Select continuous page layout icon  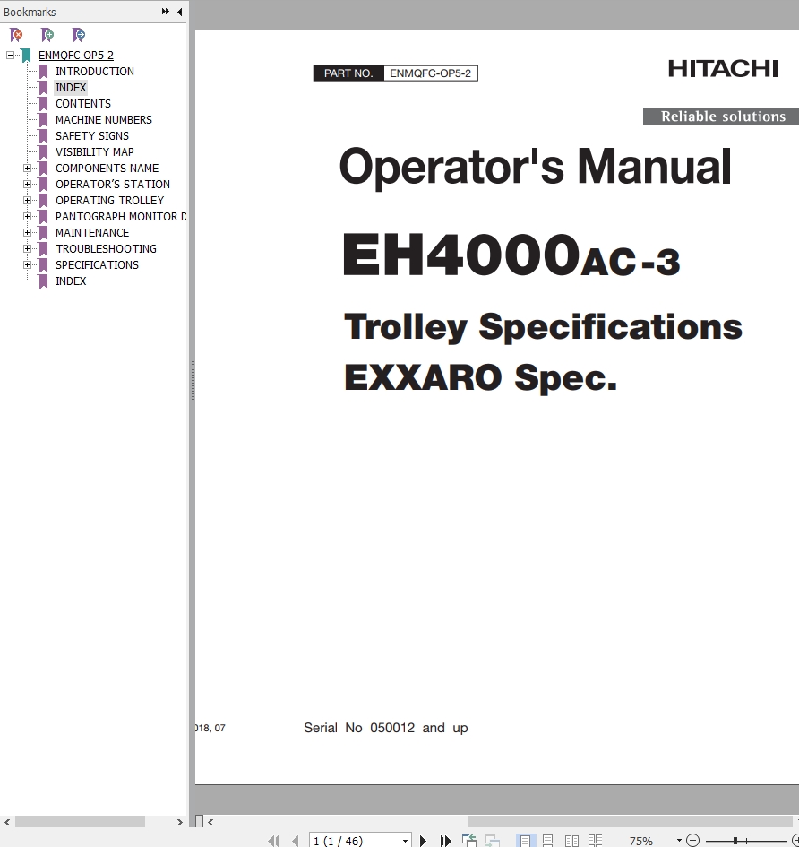click(x=547, y=841)
